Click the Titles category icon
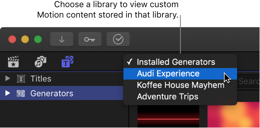The width and height of the screenshot is (260, 128). [21, 79]
